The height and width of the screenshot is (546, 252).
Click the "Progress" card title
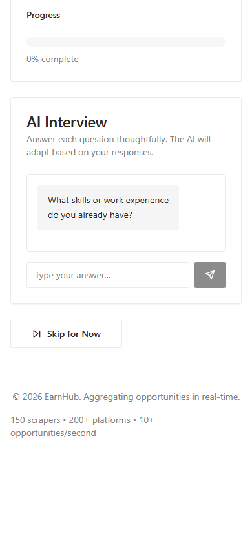(43, 16)
